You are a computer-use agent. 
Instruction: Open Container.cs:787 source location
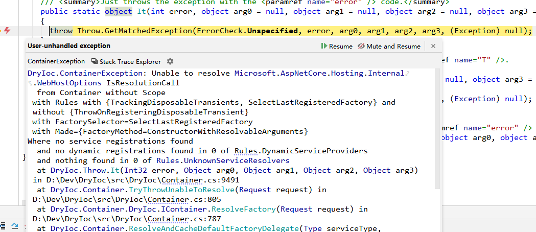pyautogui.click(x=184, y=219)
